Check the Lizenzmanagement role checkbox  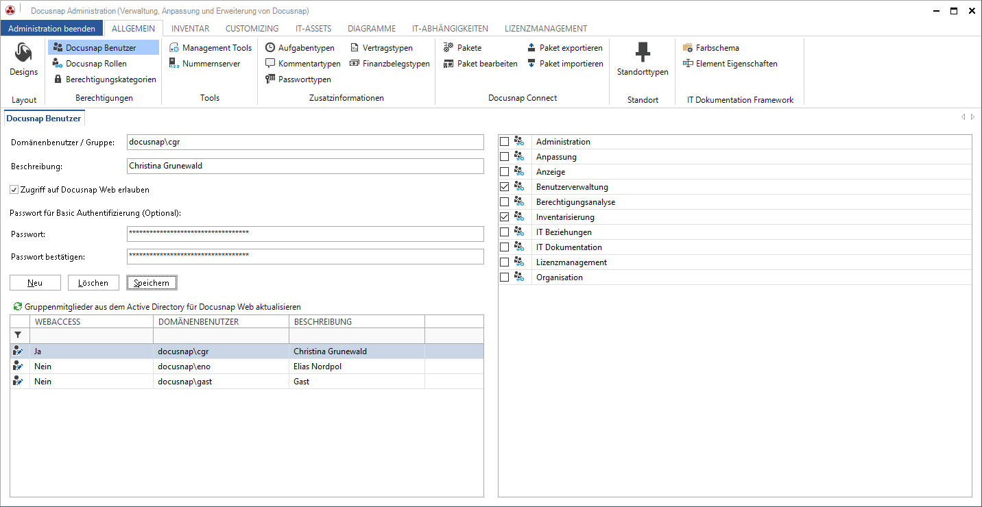(505, 262)
